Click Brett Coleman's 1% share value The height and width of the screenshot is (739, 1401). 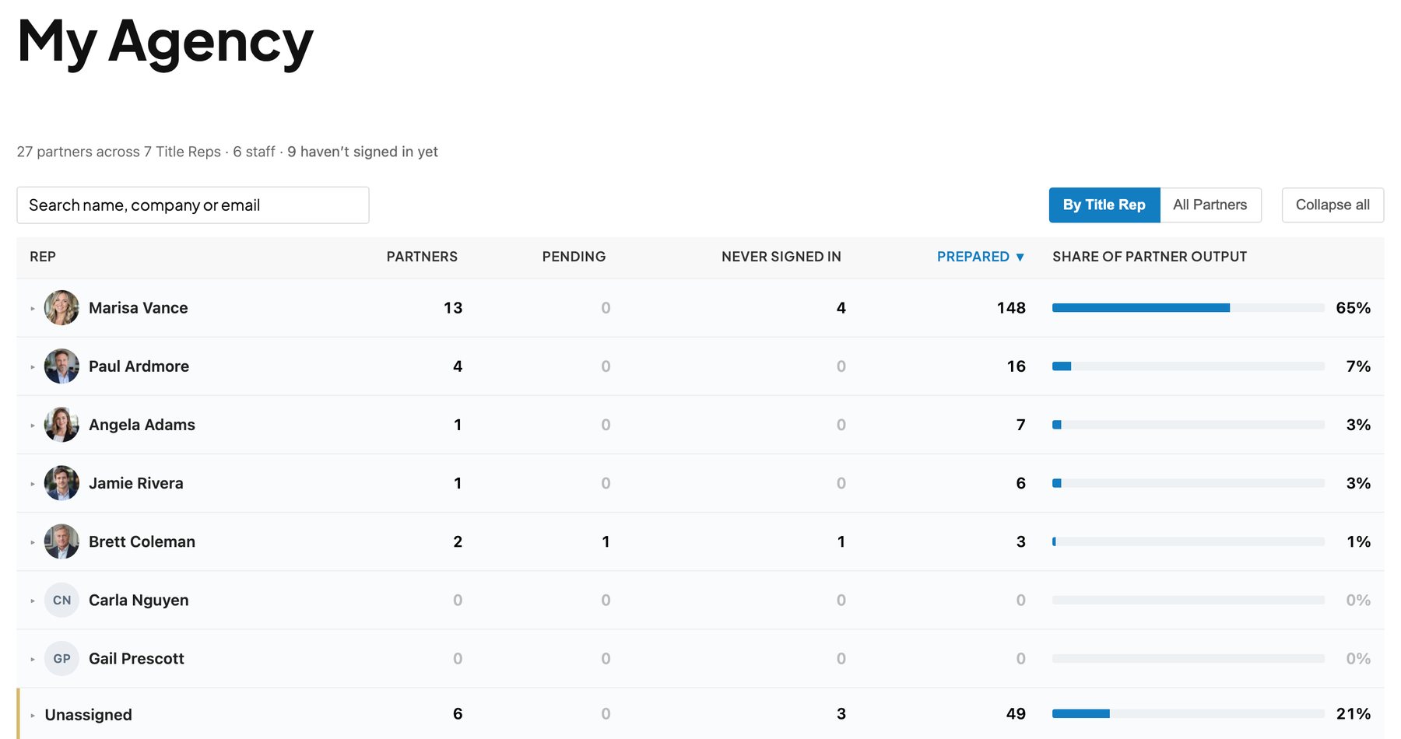1358,541
